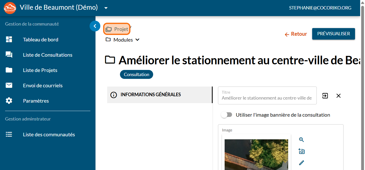This screenshot has height=170, width=365.
Task: Click the aerial image thumbnail
Action: [256, 154]
